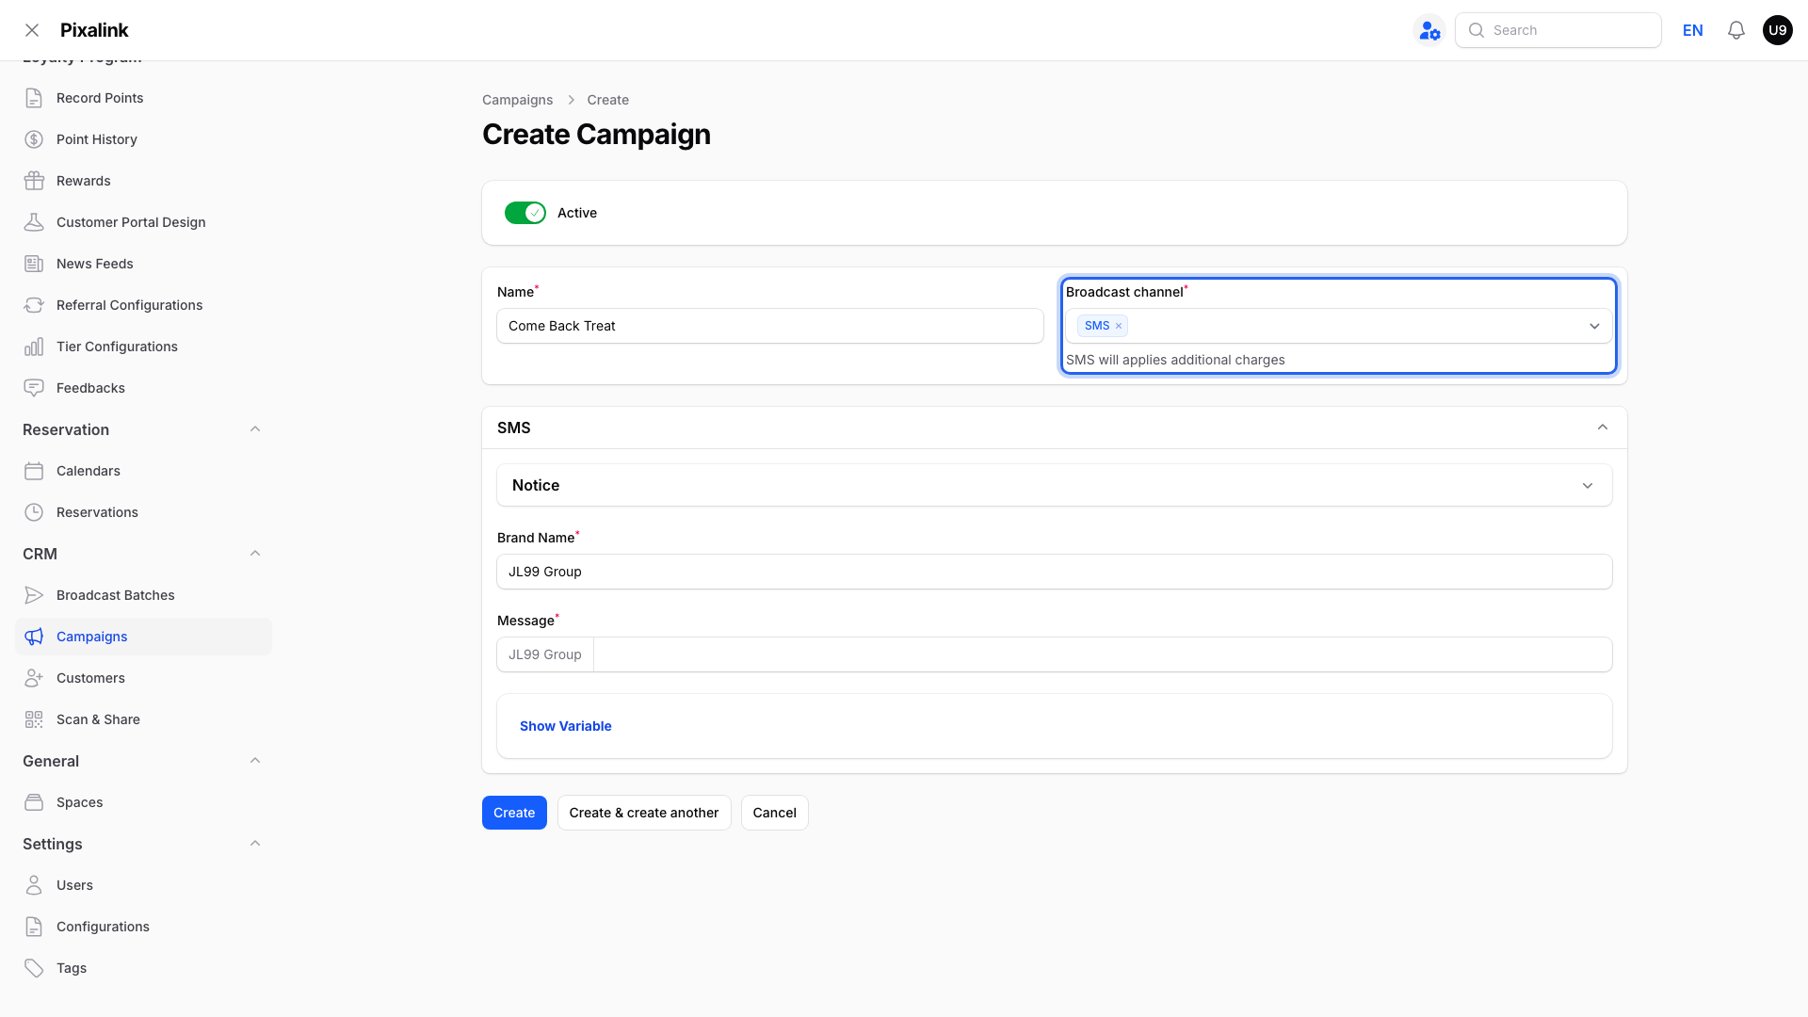Image resolution: width=1808 pixels, height=1017 pixels.
Task: Click the Record Points document icon
Action: pyautogui.click(x=34, y=98)
